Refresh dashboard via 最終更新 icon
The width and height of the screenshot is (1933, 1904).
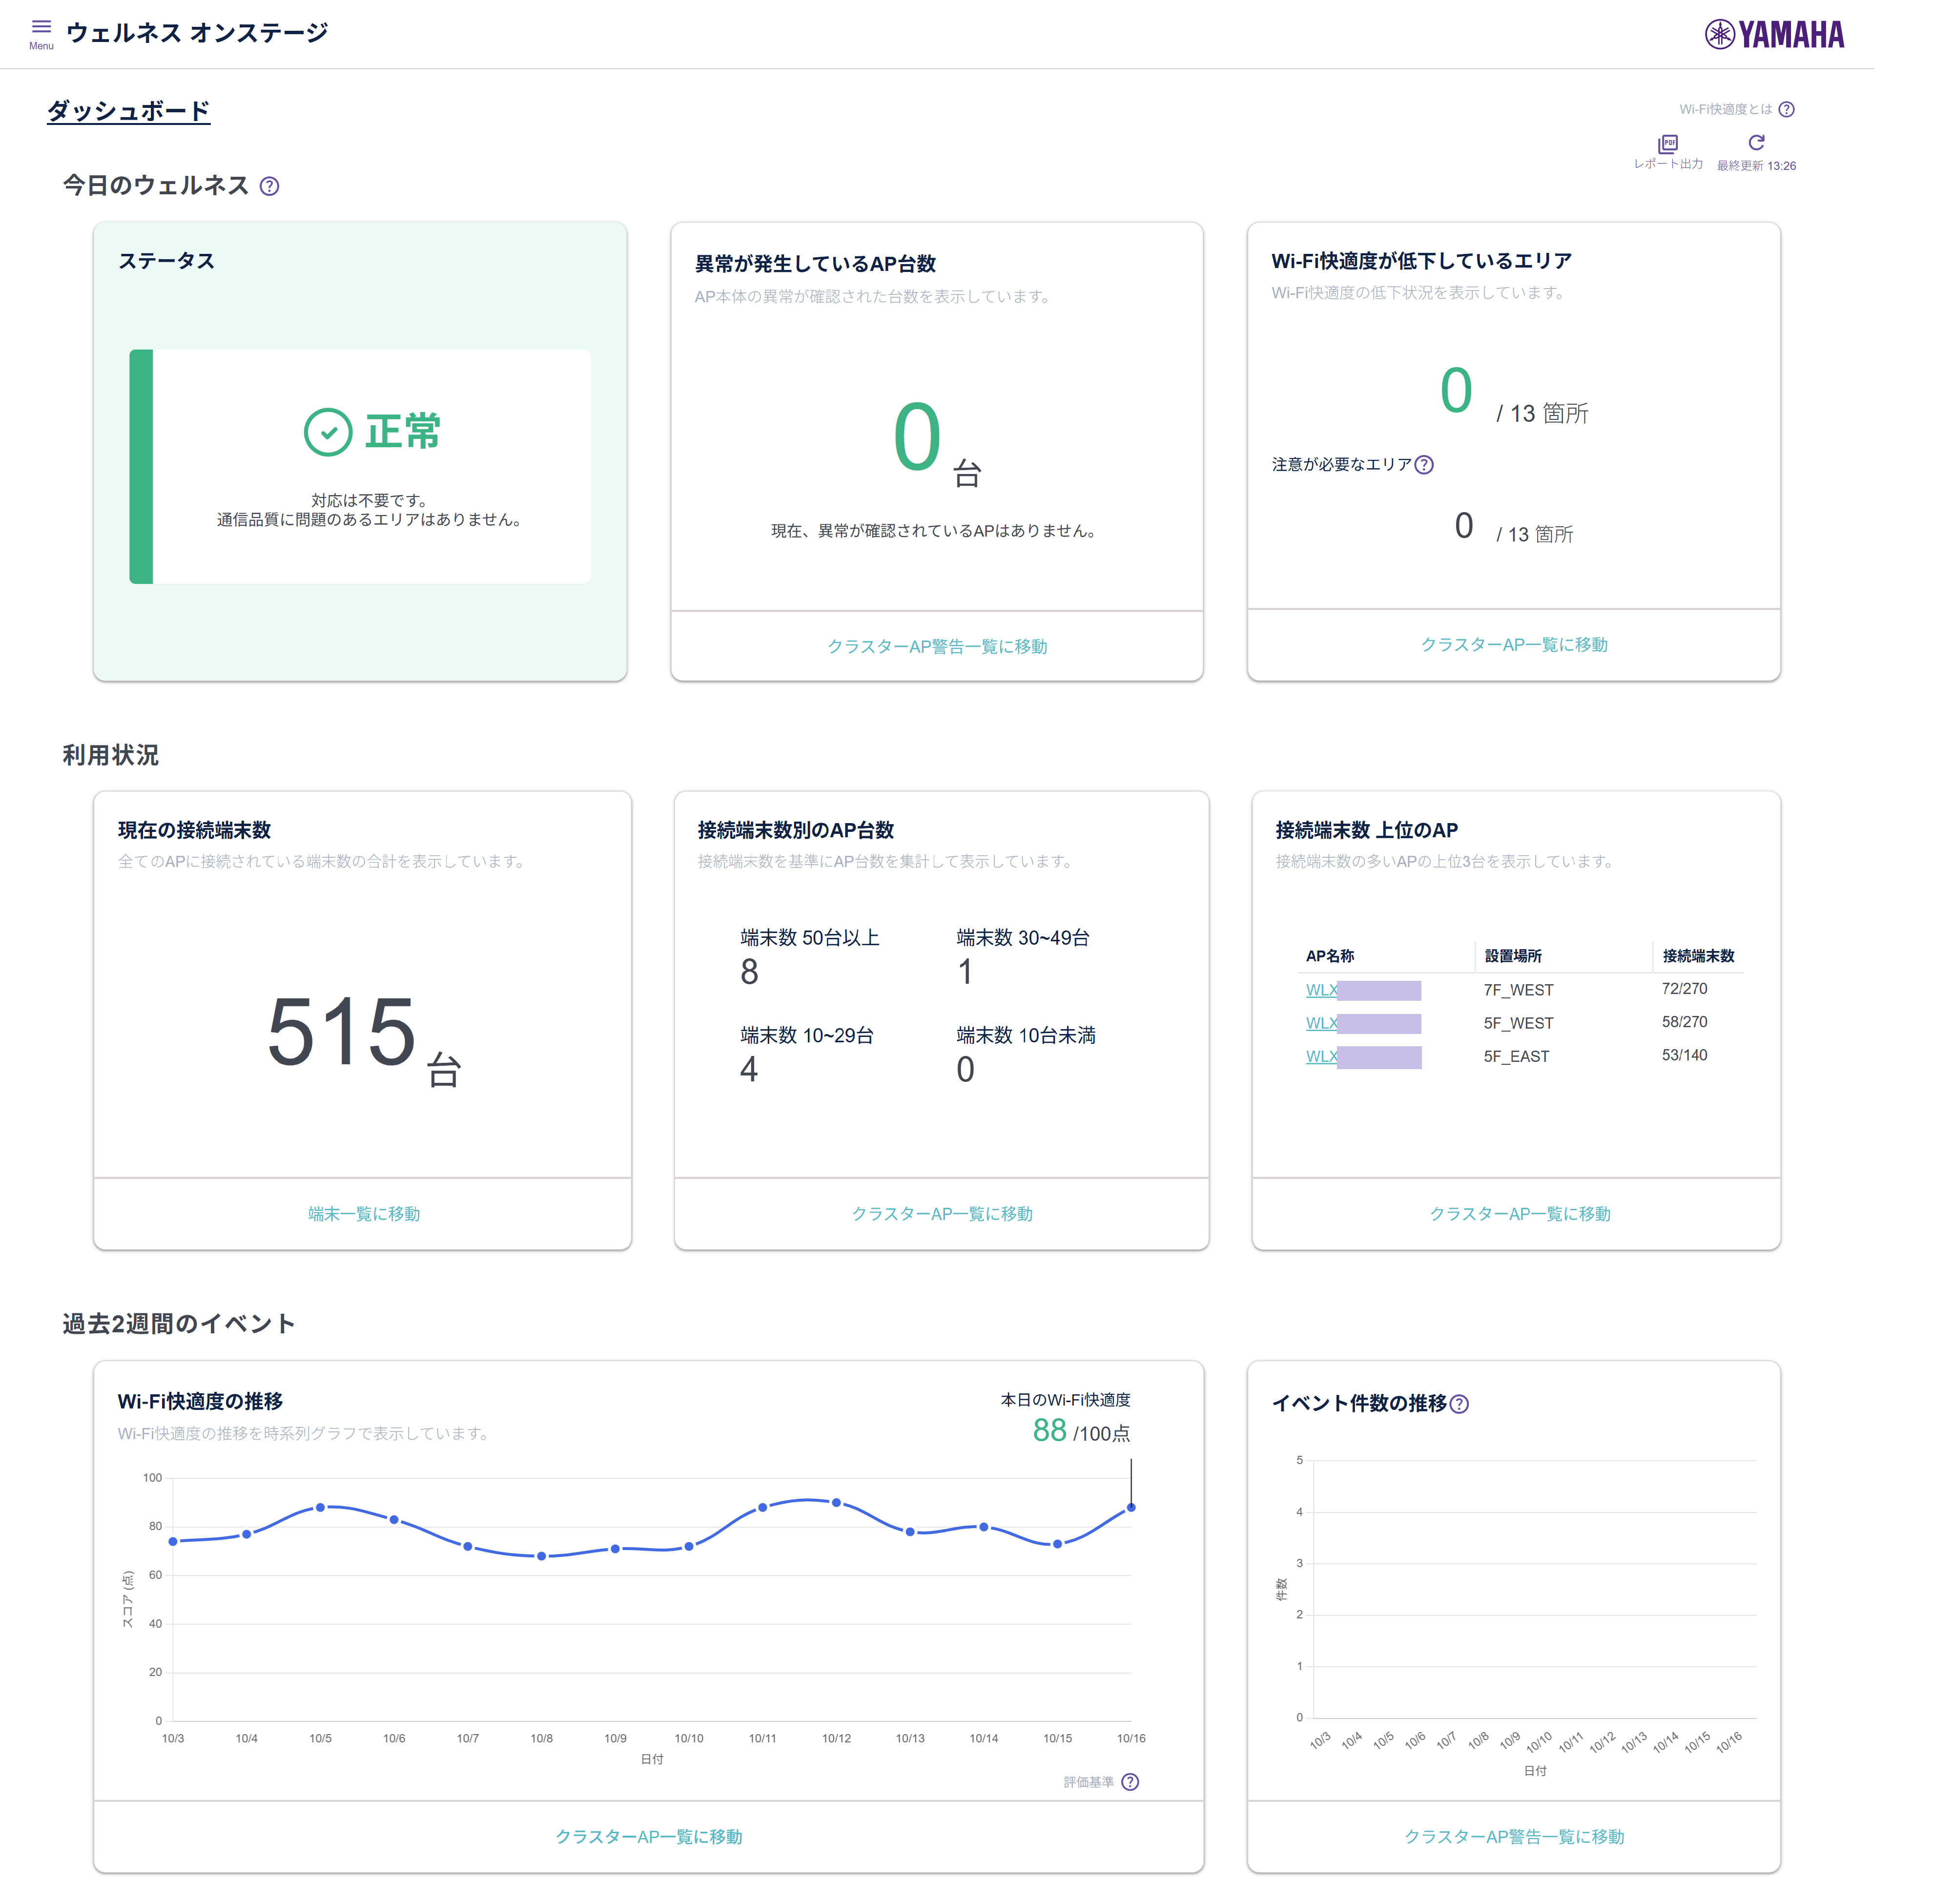[x=1756, y=143]
